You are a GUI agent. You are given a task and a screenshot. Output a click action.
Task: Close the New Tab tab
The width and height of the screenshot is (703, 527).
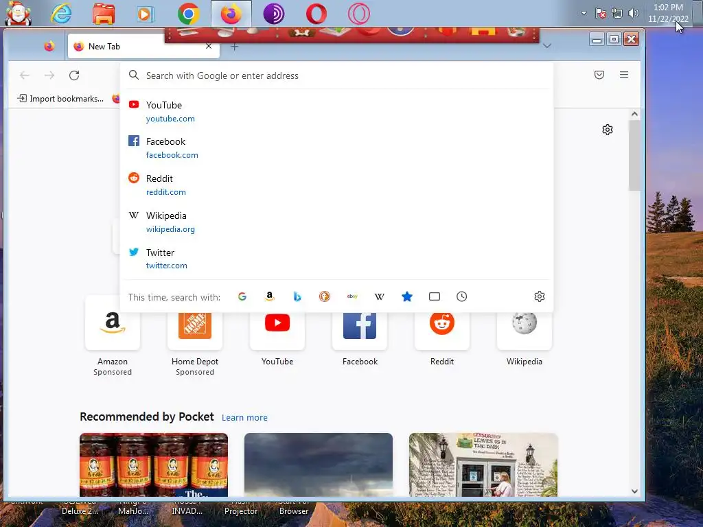[x=209, y=46]
